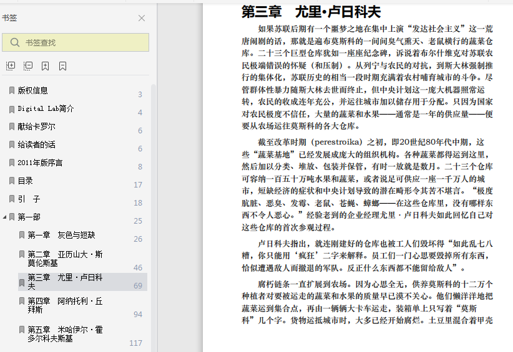This screenshot has width=513, height=352.
Task: Click page number 4 for Digital Lab简介
Action: point(140,113)
